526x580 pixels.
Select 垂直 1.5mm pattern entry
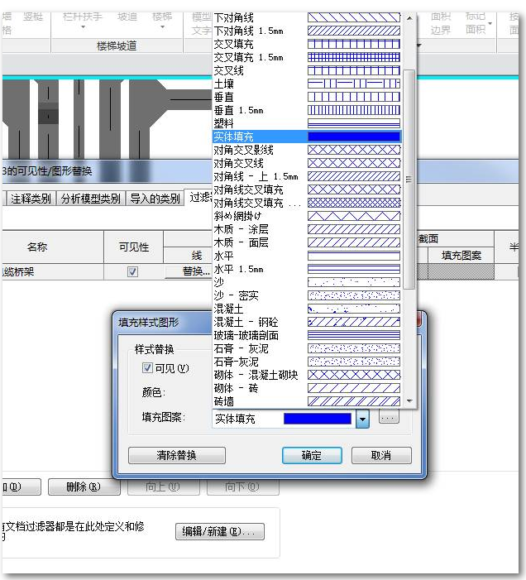(307, 110)
